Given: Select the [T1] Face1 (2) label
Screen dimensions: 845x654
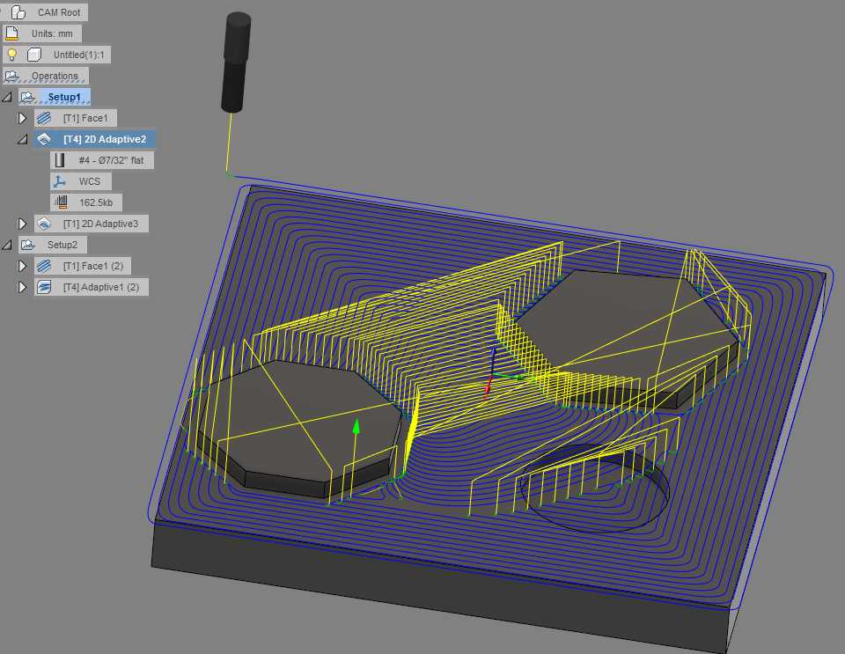Looking at the screenshot, I should (x=93, y=266).
